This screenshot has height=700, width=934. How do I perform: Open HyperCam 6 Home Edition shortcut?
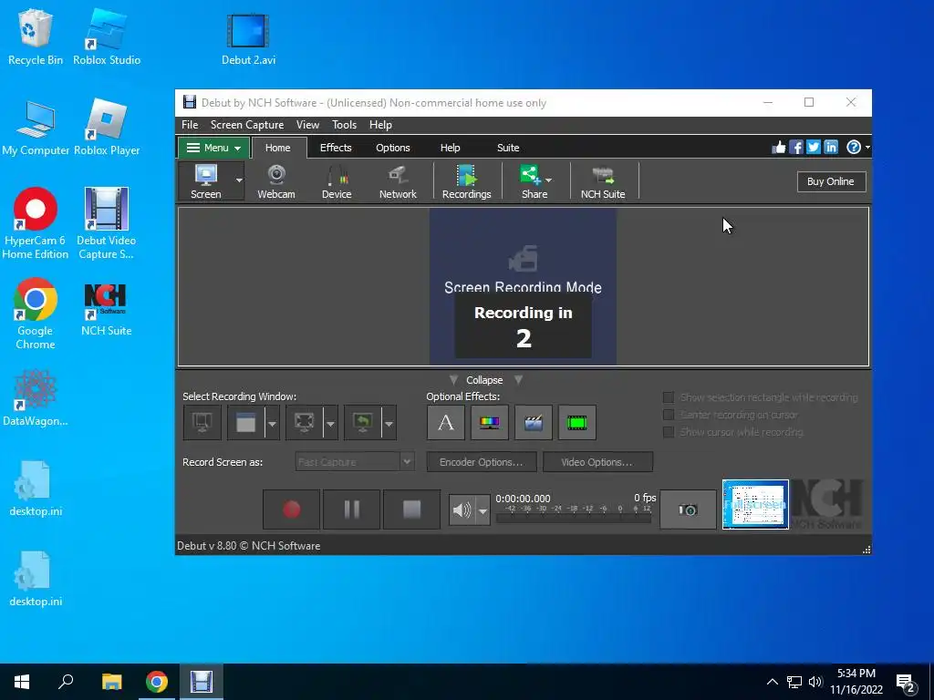(36, 224)
